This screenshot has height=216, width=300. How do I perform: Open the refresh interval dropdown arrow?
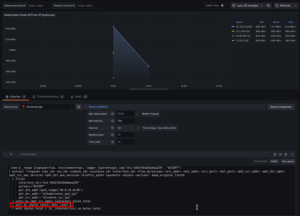295,6
